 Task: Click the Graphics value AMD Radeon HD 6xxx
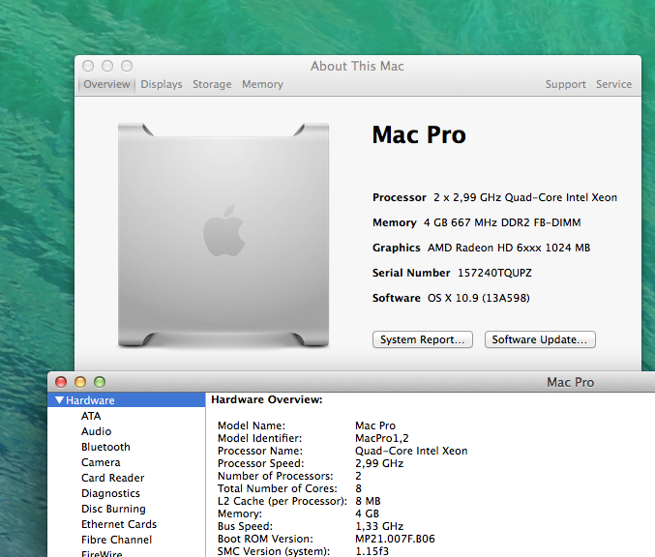point(485,248)
